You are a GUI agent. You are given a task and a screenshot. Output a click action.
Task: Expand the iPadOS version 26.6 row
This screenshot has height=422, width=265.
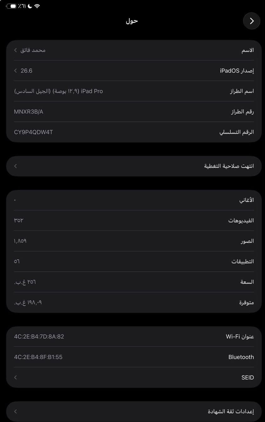pos(134,71)
